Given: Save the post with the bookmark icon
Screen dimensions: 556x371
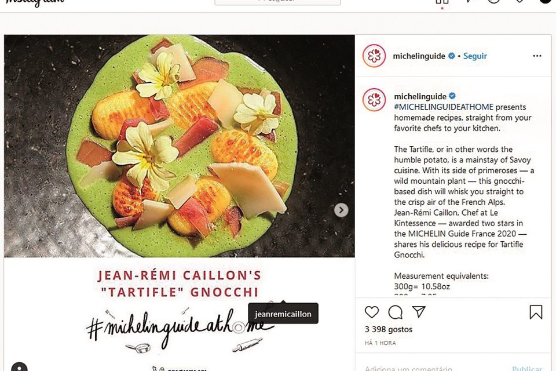Looking at the screenshot, I should point(536,312).
